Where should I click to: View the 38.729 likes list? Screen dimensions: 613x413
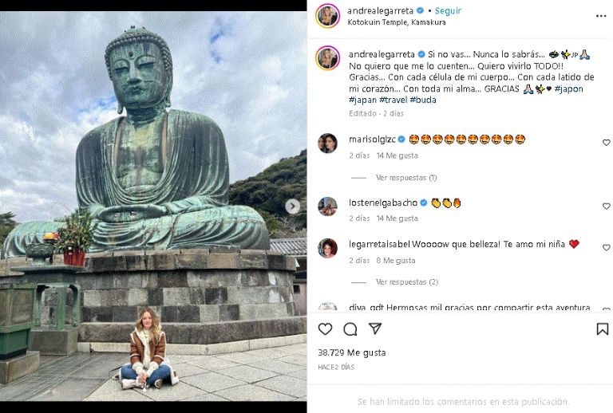352,352
